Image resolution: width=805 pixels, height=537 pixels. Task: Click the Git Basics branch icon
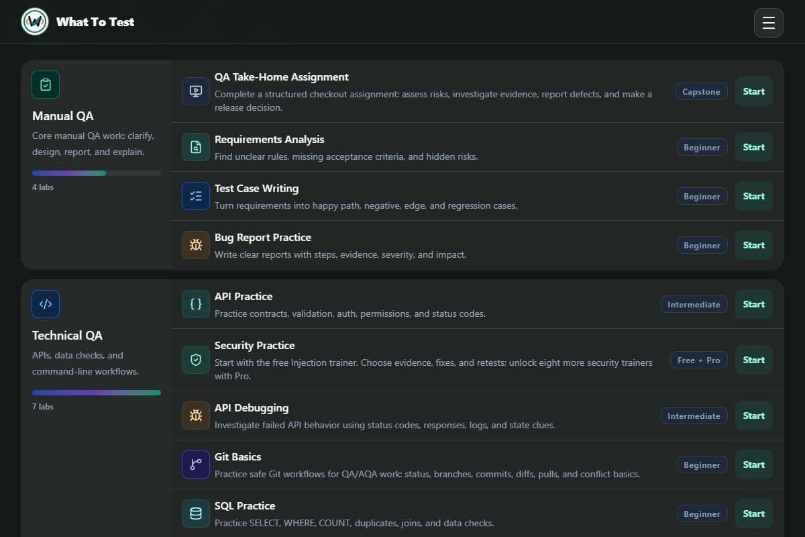196,465
